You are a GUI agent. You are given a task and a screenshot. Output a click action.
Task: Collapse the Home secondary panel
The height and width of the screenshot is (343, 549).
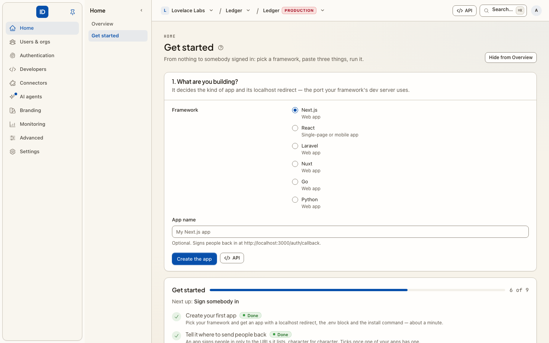click(x=141, y=11)
